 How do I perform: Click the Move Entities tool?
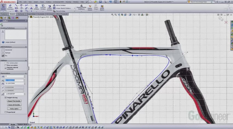[59, 11]
